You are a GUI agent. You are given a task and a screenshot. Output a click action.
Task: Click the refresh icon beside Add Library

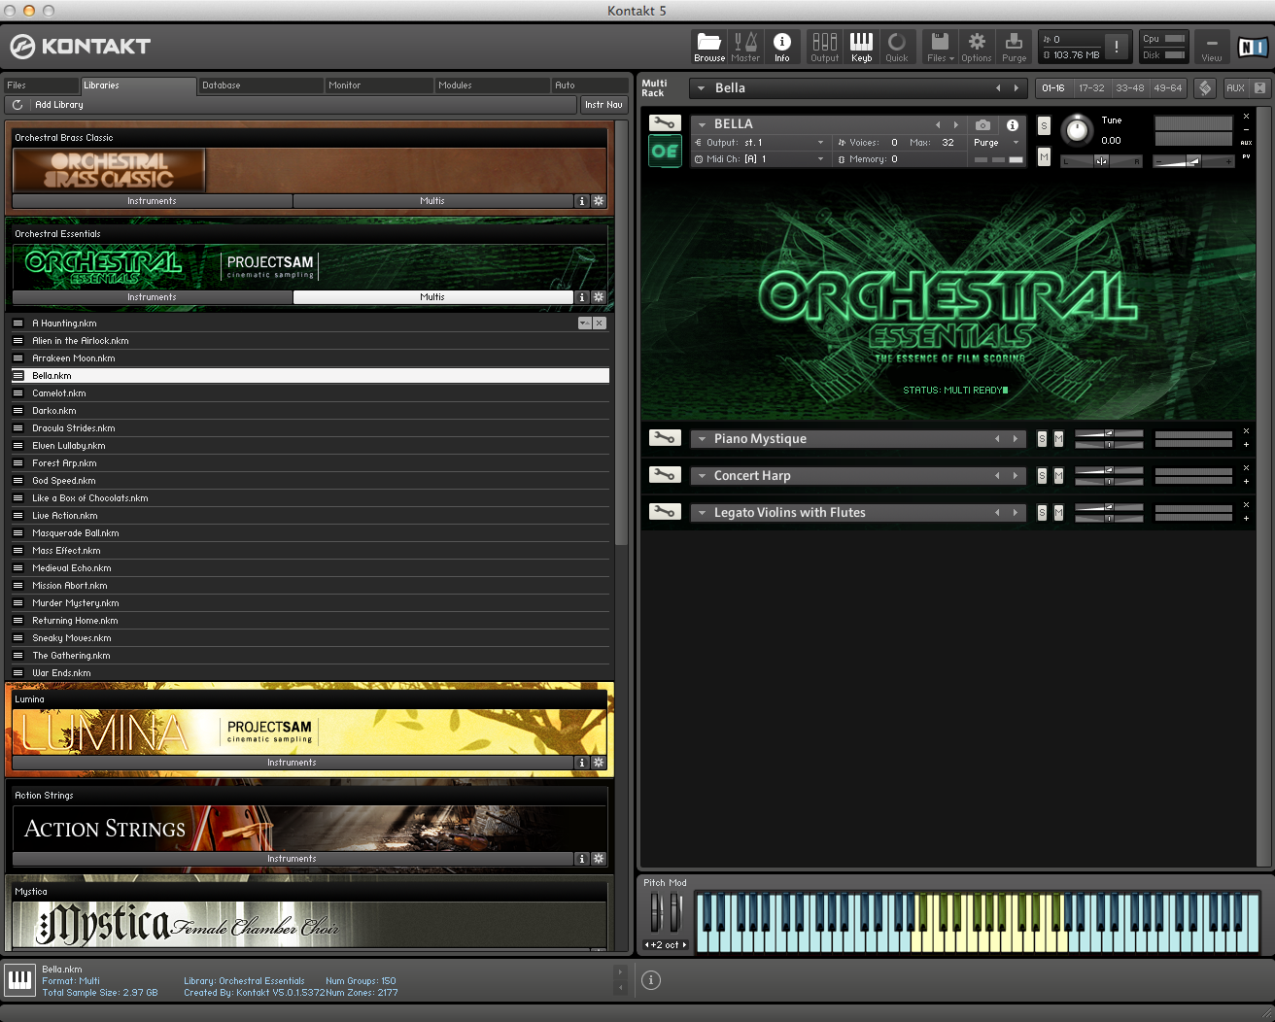(x=17, y=105)
